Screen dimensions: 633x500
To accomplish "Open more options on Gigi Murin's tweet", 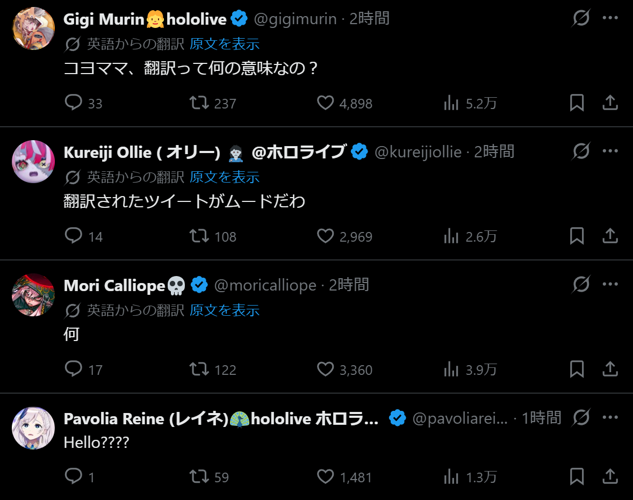I will tap(610, 18).
